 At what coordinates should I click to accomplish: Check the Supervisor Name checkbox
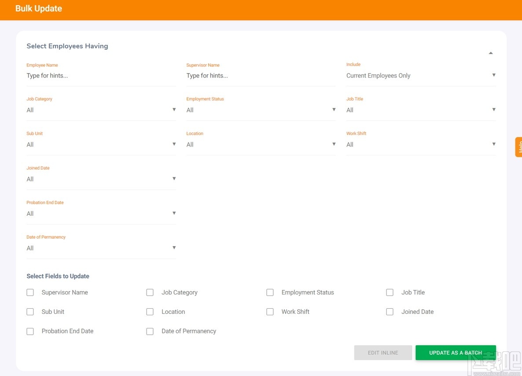pos(30,292)
